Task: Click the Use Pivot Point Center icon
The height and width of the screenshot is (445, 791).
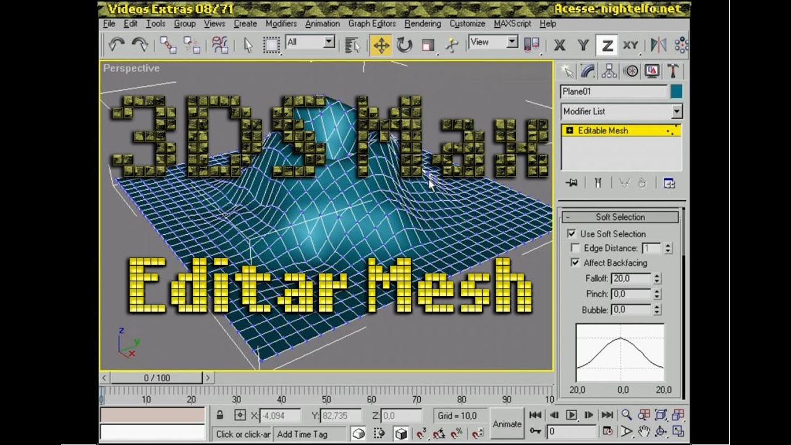Action: coord(532,44)
